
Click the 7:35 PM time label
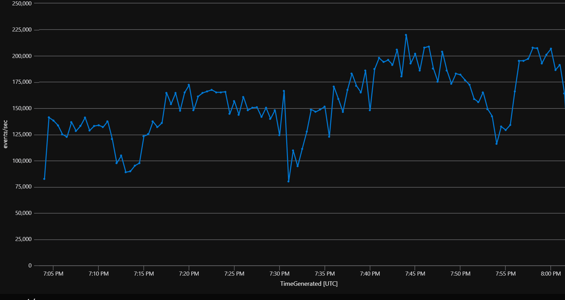point(325,274)
